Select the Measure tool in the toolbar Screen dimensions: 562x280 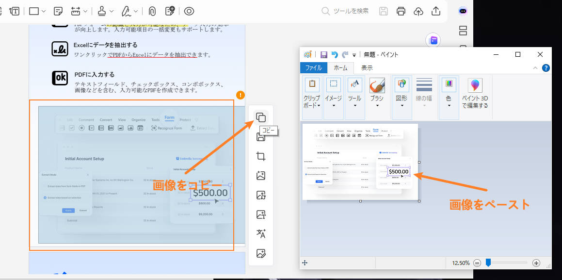(x=76, y=11)
